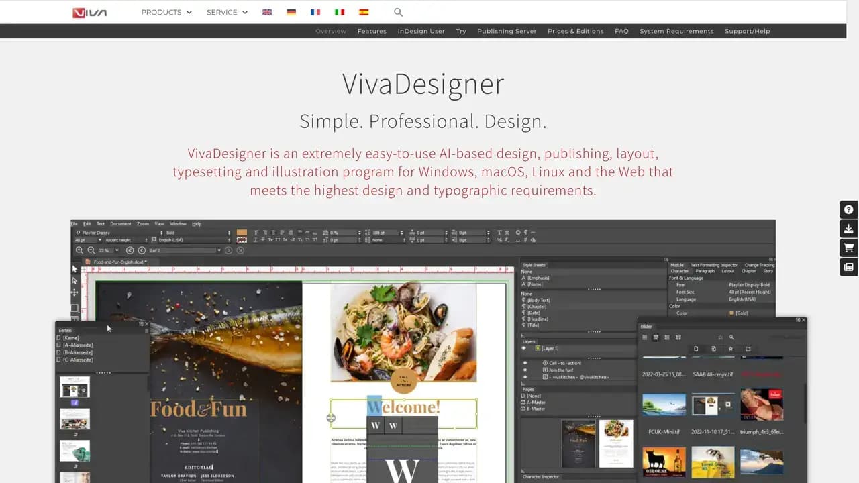Select page 2 thumbnail in Seiten panel
This screenshot has width=859, height=483.
click(x=74, y=419)
